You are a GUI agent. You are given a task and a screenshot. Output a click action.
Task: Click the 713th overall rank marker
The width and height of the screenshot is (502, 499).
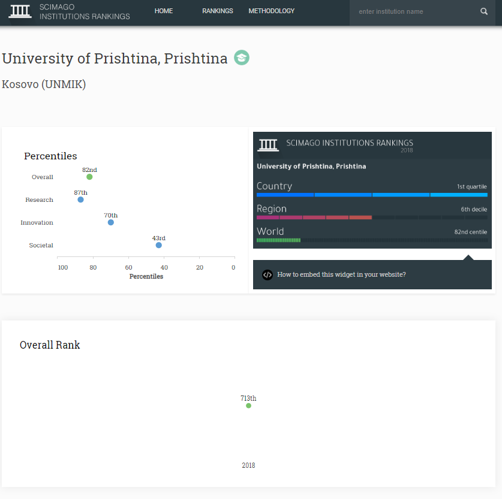(x=248, y=406)
